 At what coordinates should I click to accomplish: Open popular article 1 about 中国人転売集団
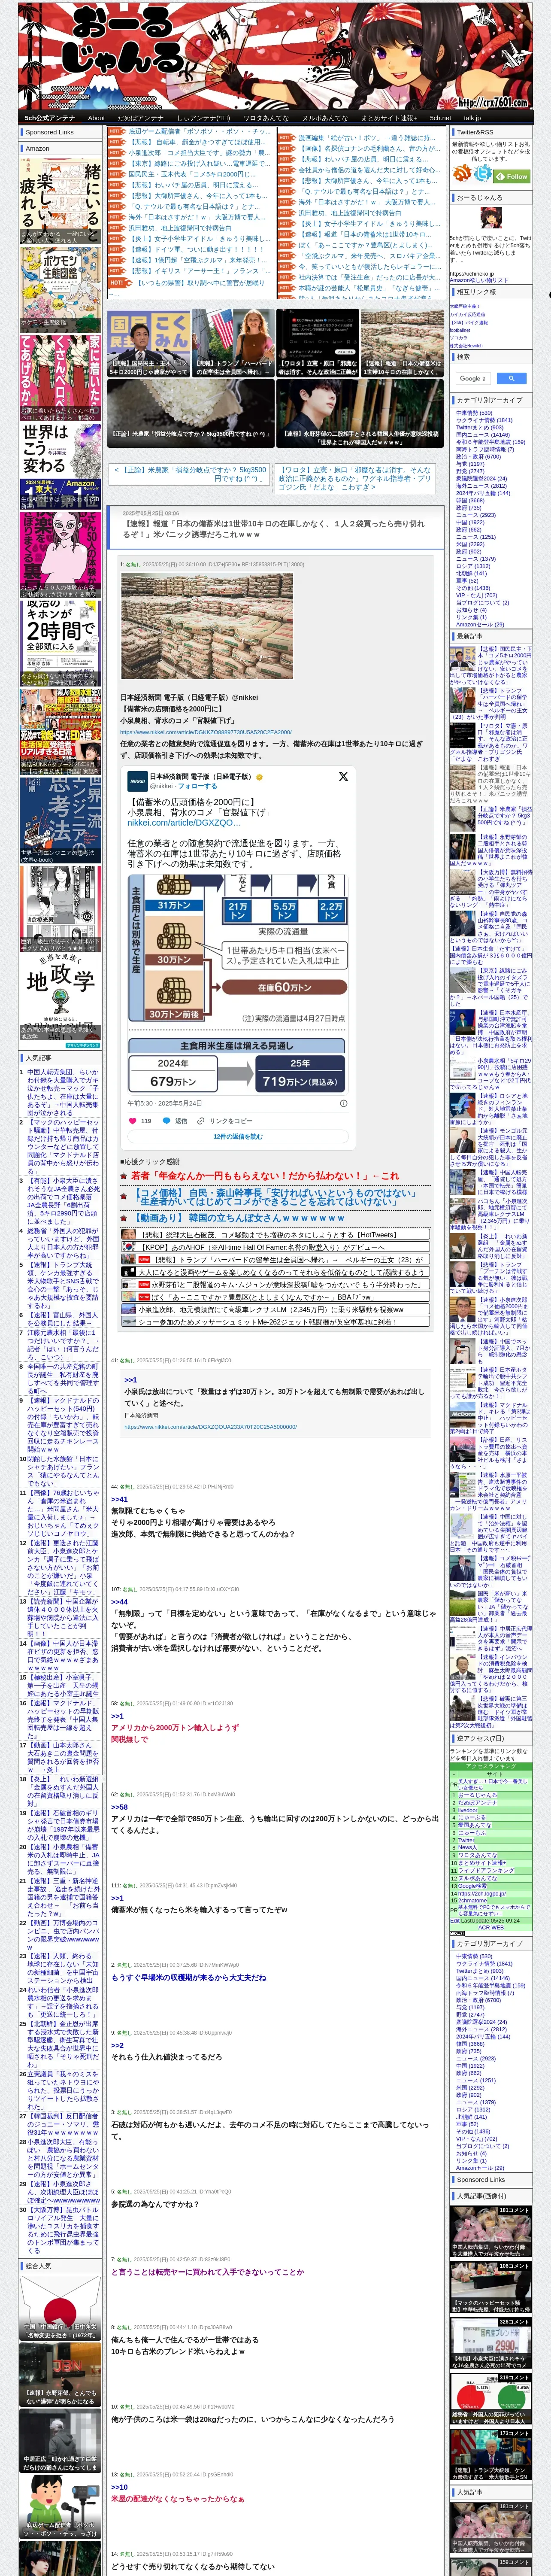pyautogui.click(x=63, y=1091)
